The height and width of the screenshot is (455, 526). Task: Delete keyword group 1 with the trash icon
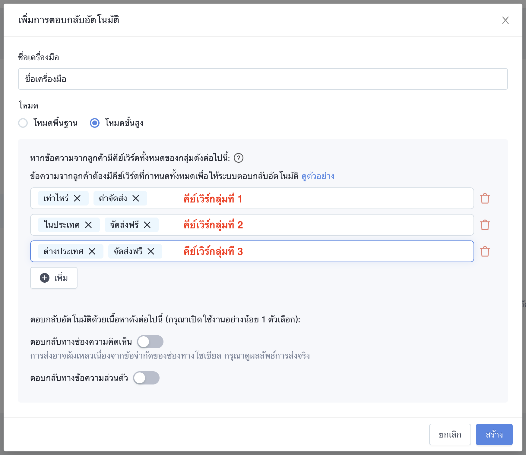485,198
